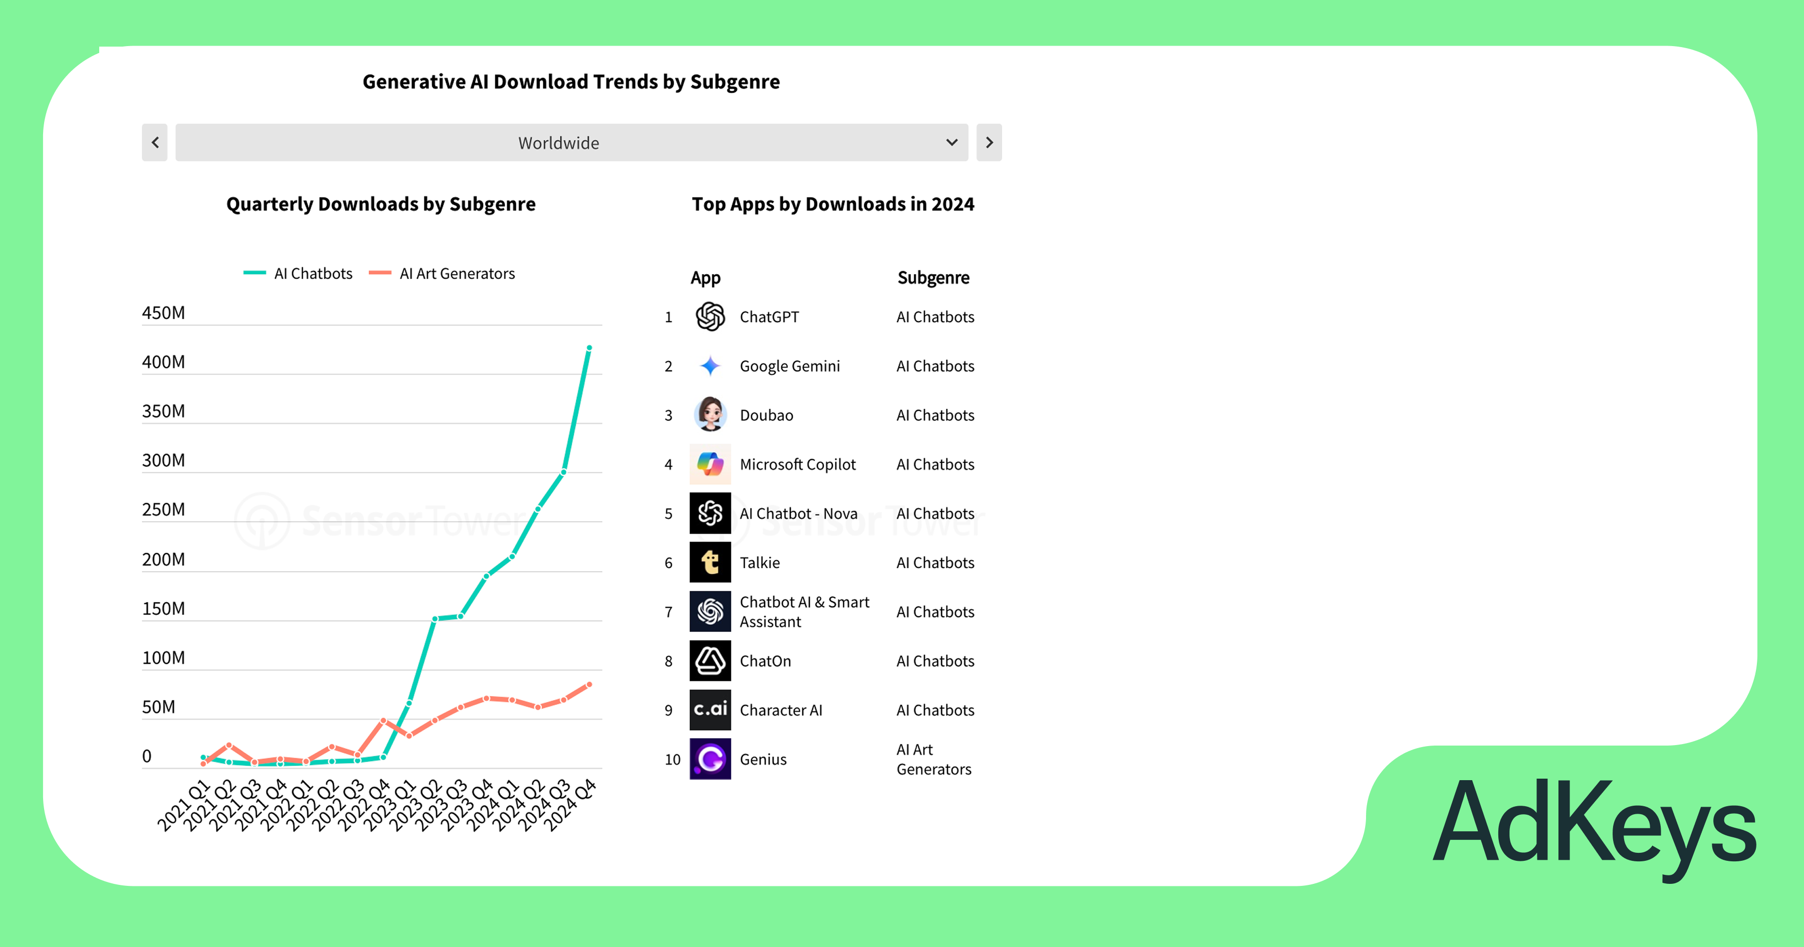Select the ChatGPT app name
The image size is (1804, 947).
(x=769, y=317)
